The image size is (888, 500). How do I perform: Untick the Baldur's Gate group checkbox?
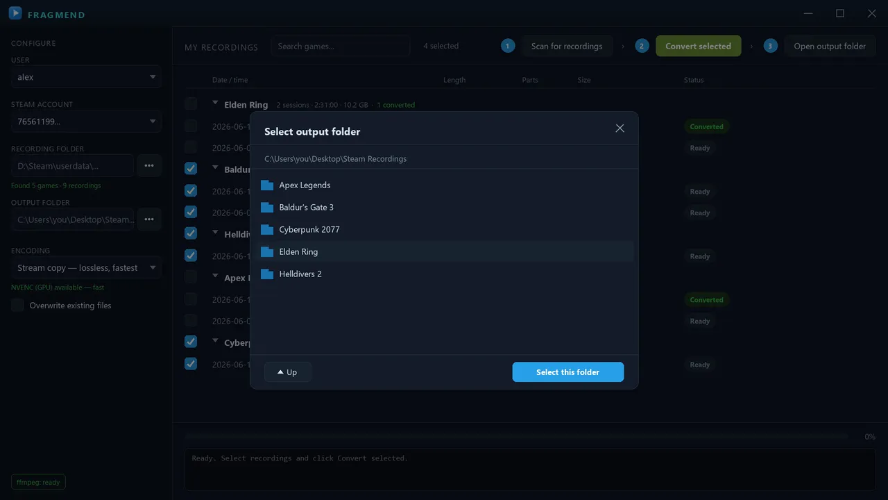coord(191,169)
